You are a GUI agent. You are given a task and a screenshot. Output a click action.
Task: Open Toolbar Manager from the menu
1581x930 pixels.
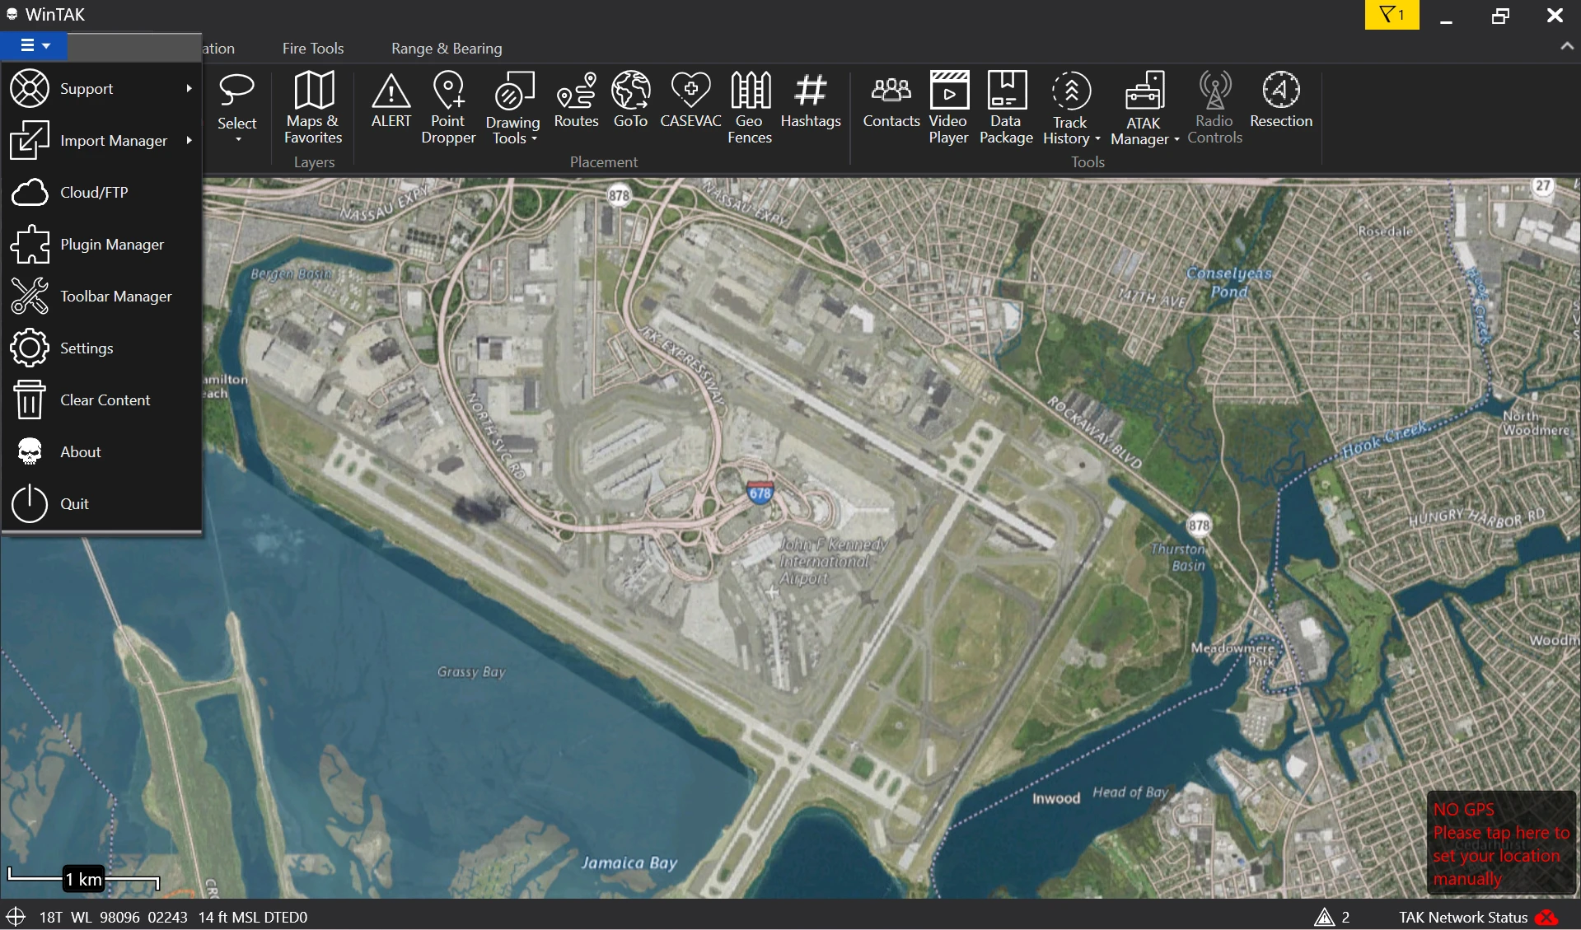point(101,296)
